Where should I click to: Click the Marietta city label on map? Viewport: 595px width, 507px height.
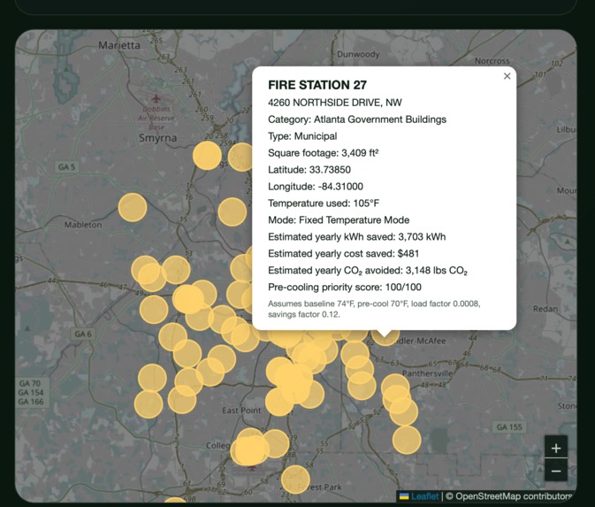pos(119,45)
